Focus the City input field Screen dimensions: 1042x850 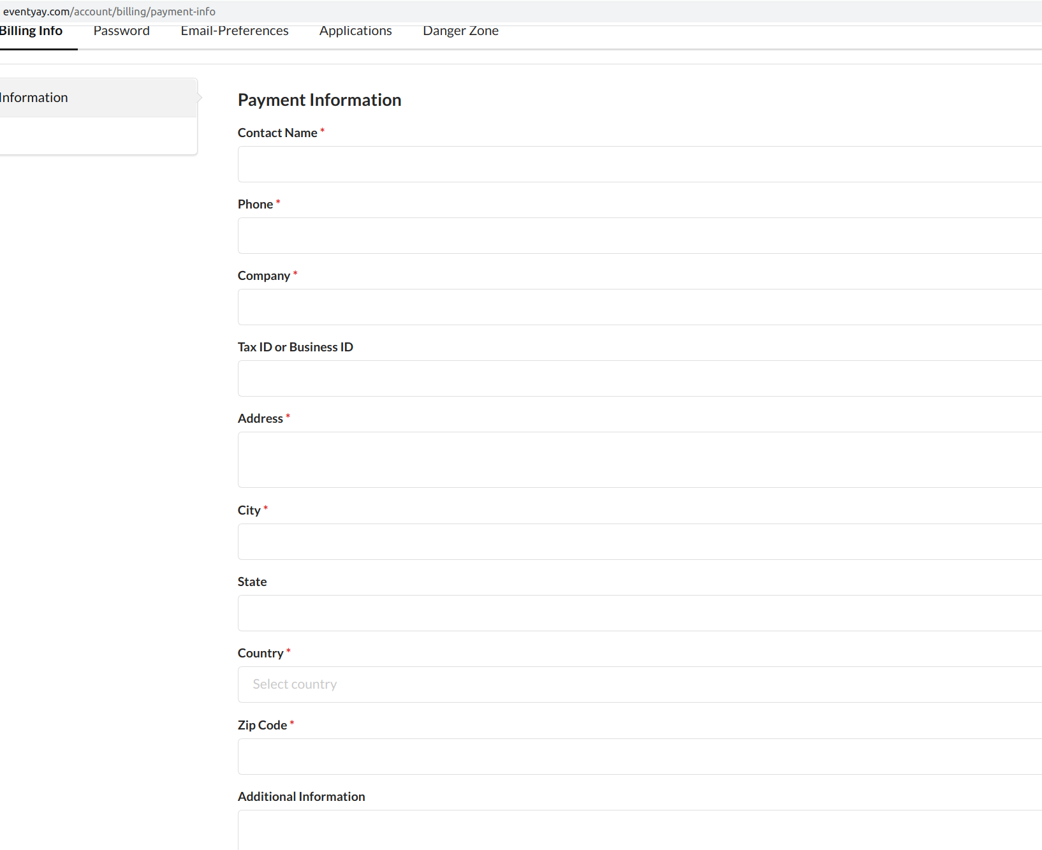coord(640,541)
